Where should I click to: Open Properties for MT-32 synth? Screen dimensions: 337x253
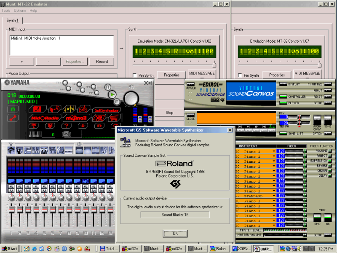(x=277, y=75)
